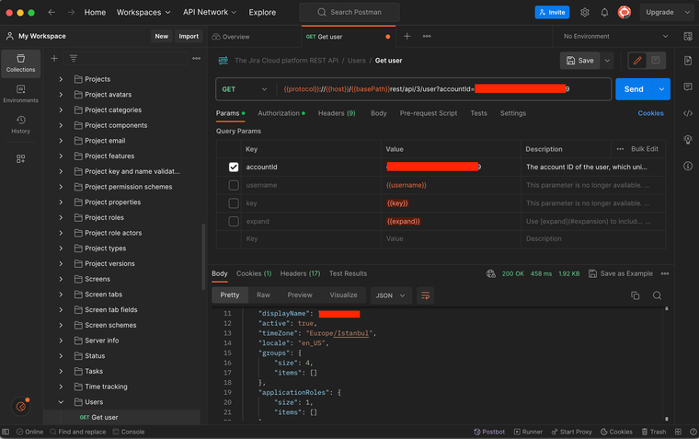Image resolution: width=699 pixels, height=439 pixels.
Task: Open the History sidebar panel
Action: [20, 124]
